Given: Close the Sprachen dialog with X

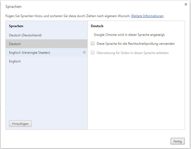Looking at the screenshot, I should (186, 4).
